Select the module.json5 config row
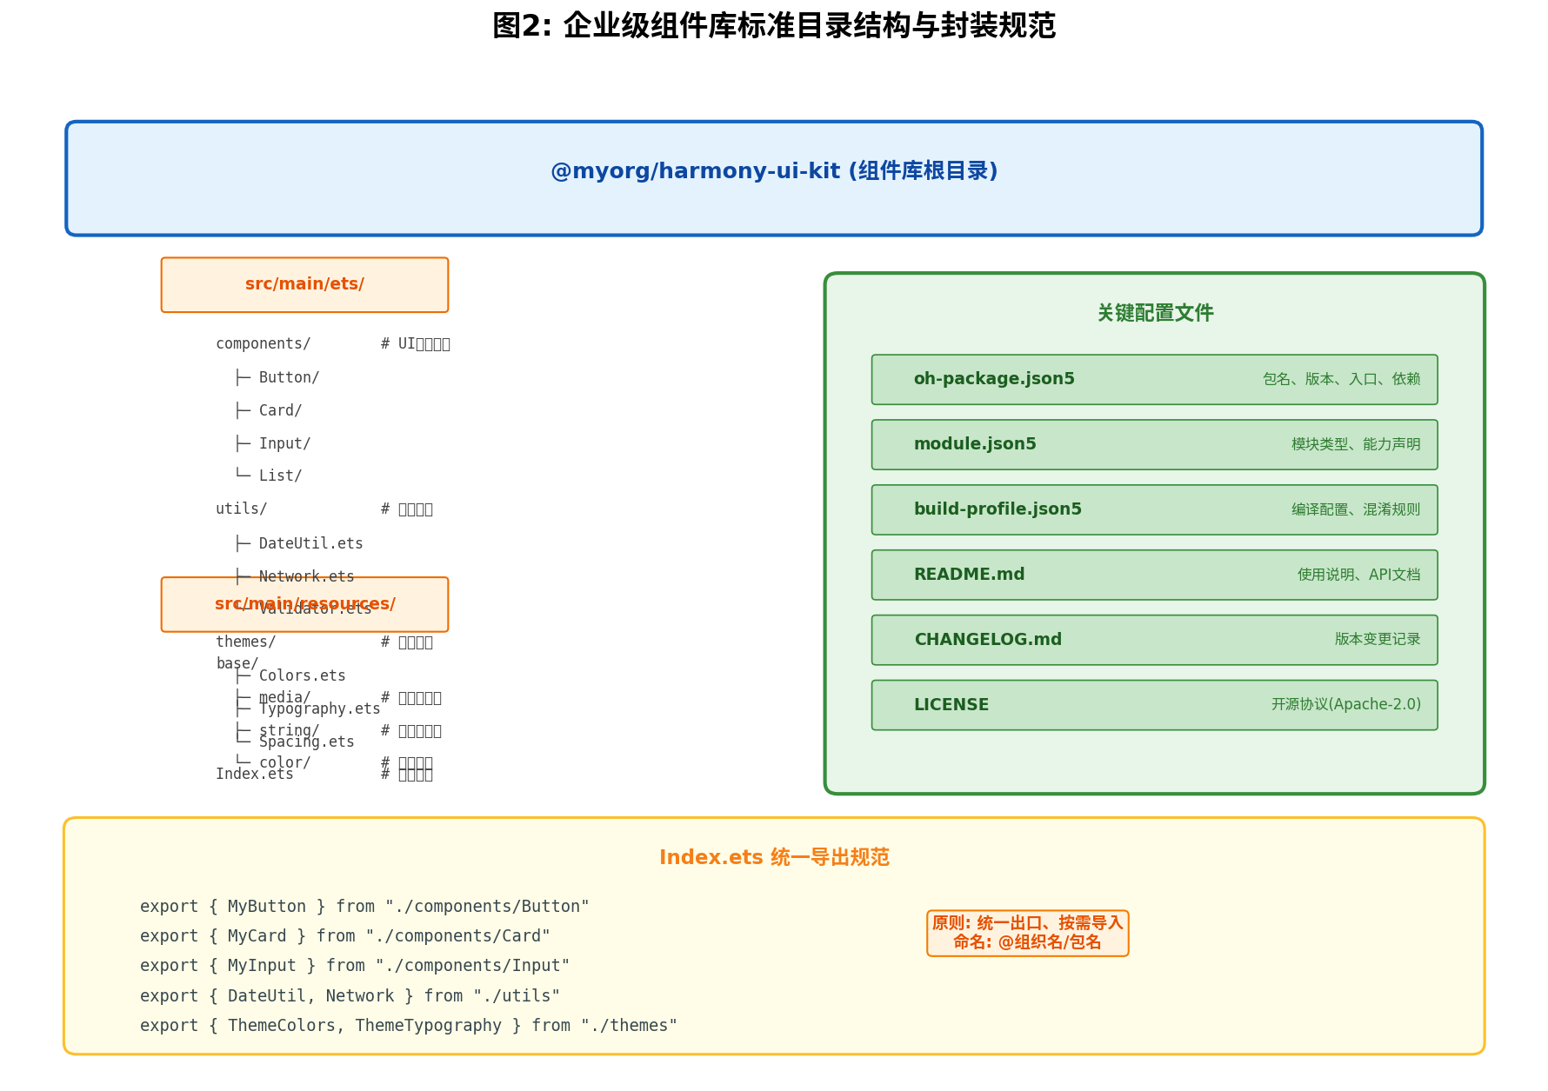This screenshot has width=1548, height=1091. coord(1154,445)
